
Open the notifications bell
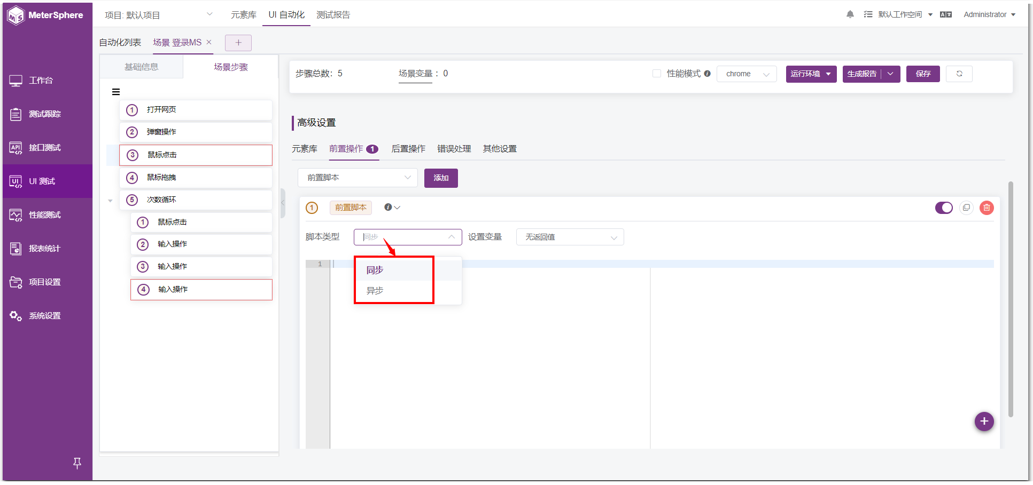click(850, 14)
